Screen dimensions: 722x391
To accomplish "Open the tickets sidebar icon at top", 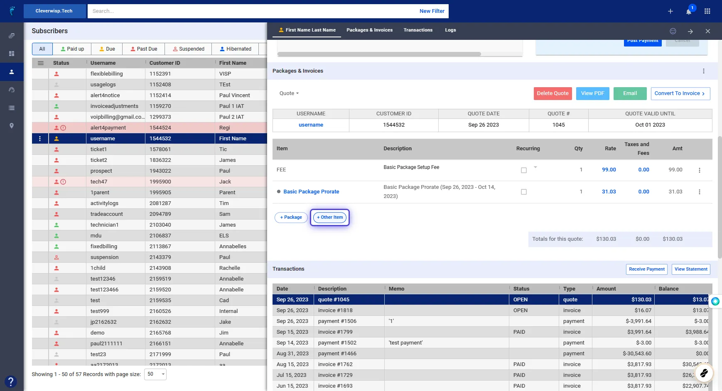I will (x=12, y=36).
